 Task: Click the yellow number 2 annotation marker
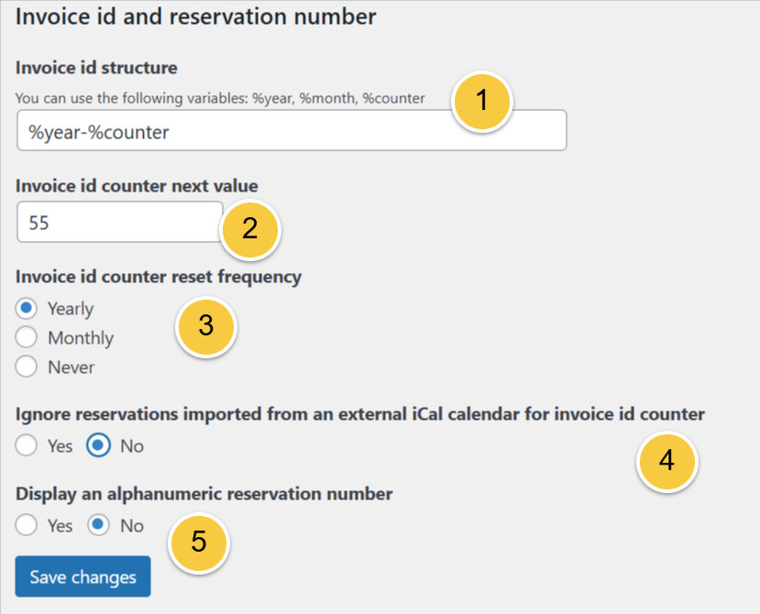(x=250, y=229)
